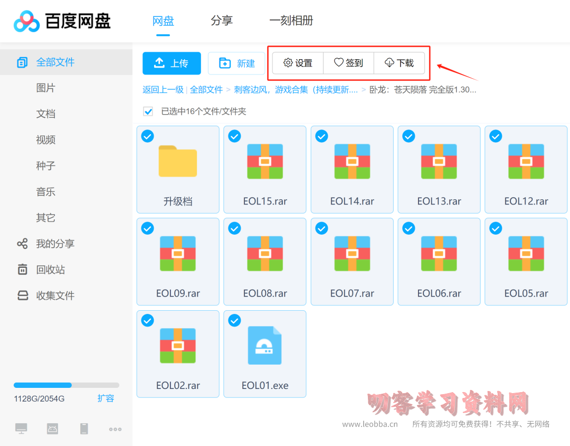Open settings via the gear icon
This screenshot has height=446, width=570.
pos(297,63)
